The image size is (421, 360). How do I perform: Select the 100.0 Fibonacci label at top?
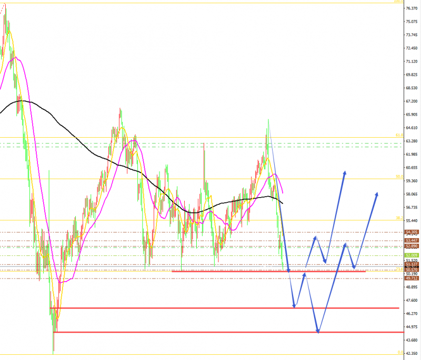[398, 1]
